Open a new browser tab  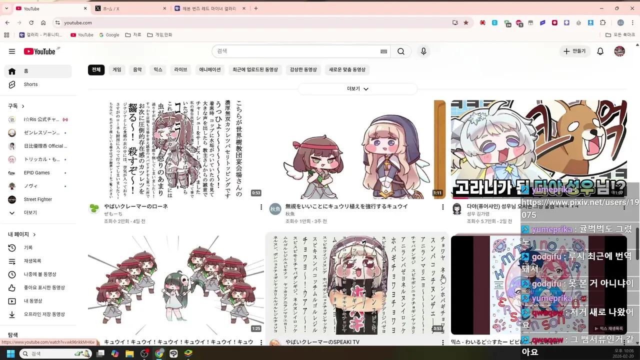click(x=256, y=8)
